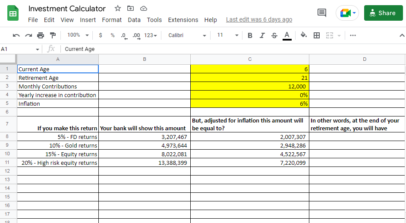Image resolution: width=406 pixels, height=223 pixels.
Task: Open the name box dropdown arrow
Action: point(37,49)
